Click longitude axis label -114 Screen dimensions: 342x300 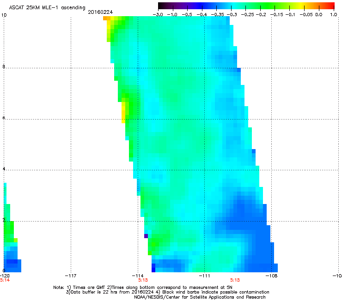pos(138,276)
